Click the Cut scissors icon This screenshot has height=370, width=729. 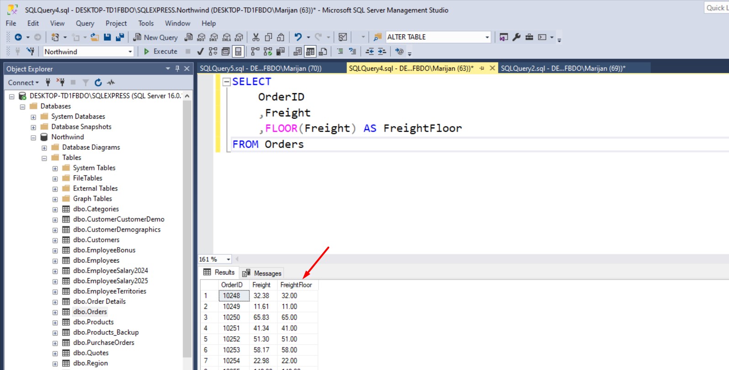tap(256, 37)
